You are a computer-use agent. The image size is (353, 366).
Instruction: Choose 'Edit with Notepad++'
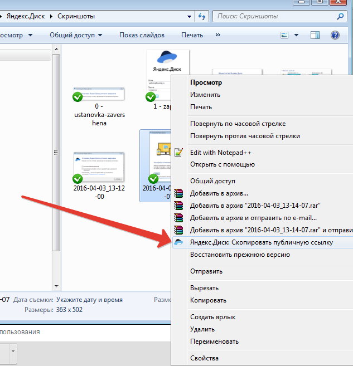pyautogui.click(x=263, y=153)
